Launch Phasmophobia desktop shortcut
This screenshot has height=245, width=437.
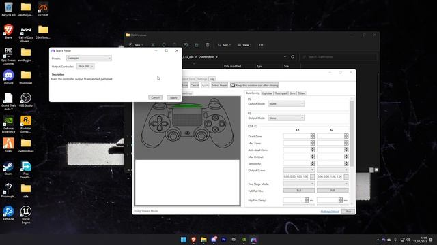pos(8,191)
